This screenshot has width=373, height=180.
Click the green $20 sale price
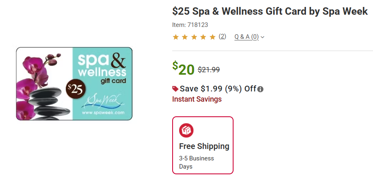click(x=183, y=69)
